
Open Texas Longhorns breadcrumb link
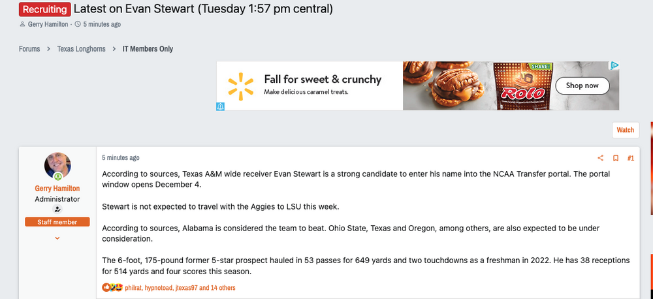(81, 49)
